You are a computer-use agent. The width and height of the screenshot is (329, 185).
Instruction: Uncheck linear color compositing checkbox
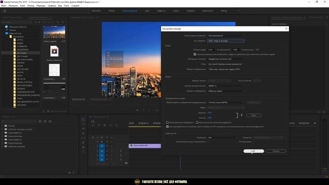(x=167, y=127)
